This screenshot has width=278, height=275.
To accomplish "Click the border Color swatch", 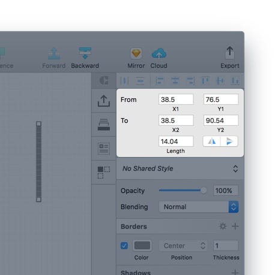I will 142,246.
